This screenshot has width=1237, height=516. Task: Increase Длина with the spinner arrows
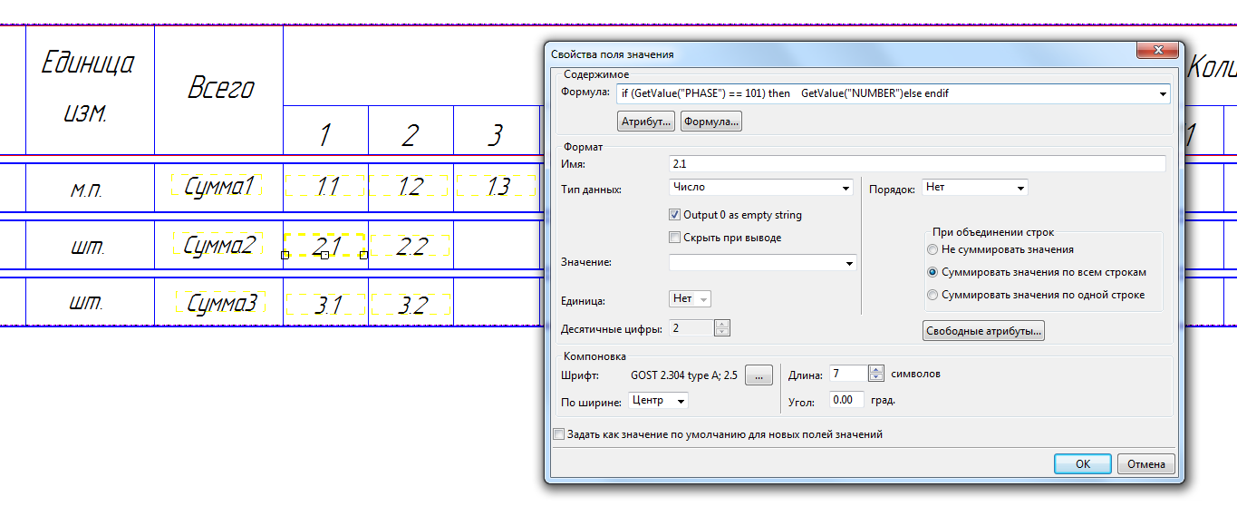[875, 370]
